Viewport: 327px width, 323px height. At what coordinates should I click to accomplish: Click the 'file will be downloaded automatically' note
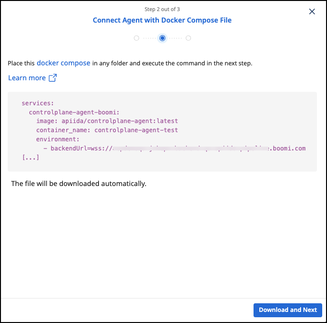(78, 184)
